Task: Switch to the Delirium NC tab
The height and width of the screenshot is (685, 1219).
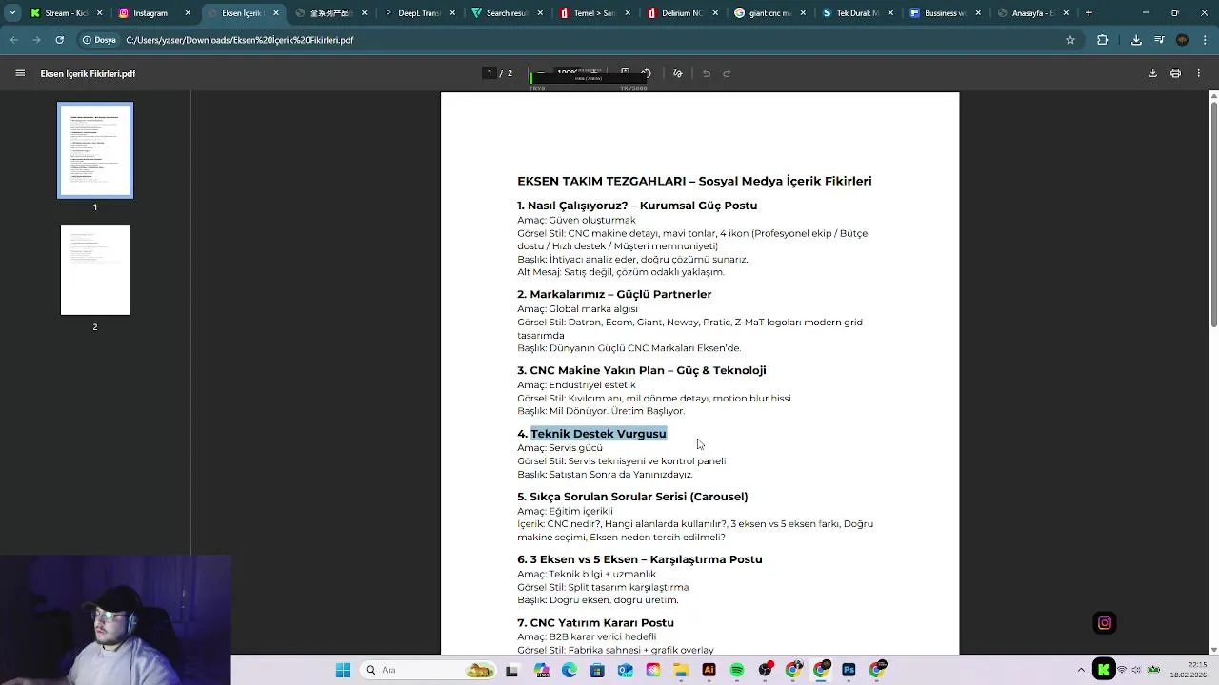Action: tap(682, 13)
